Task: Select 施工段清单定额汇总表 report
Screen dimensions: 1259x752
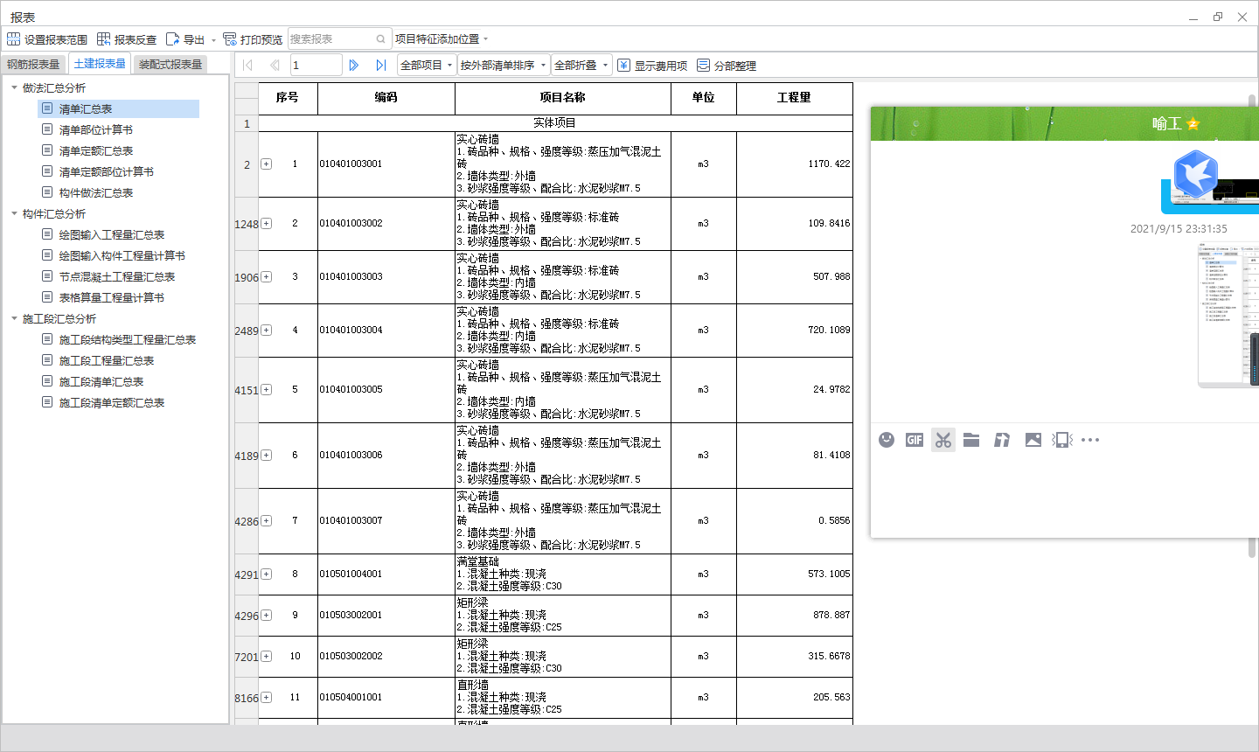Action: pos(111,402)
